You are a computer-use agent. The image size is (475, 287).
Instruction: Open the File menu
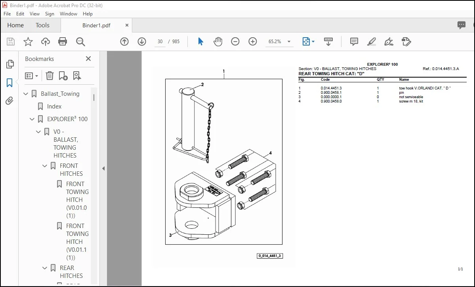tap(7, 13)
